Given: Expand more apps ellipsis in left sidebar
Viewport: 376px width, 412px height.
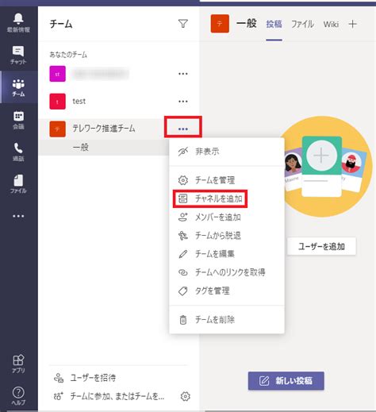Looking at the screenshot, I should (x=18, y=216).
